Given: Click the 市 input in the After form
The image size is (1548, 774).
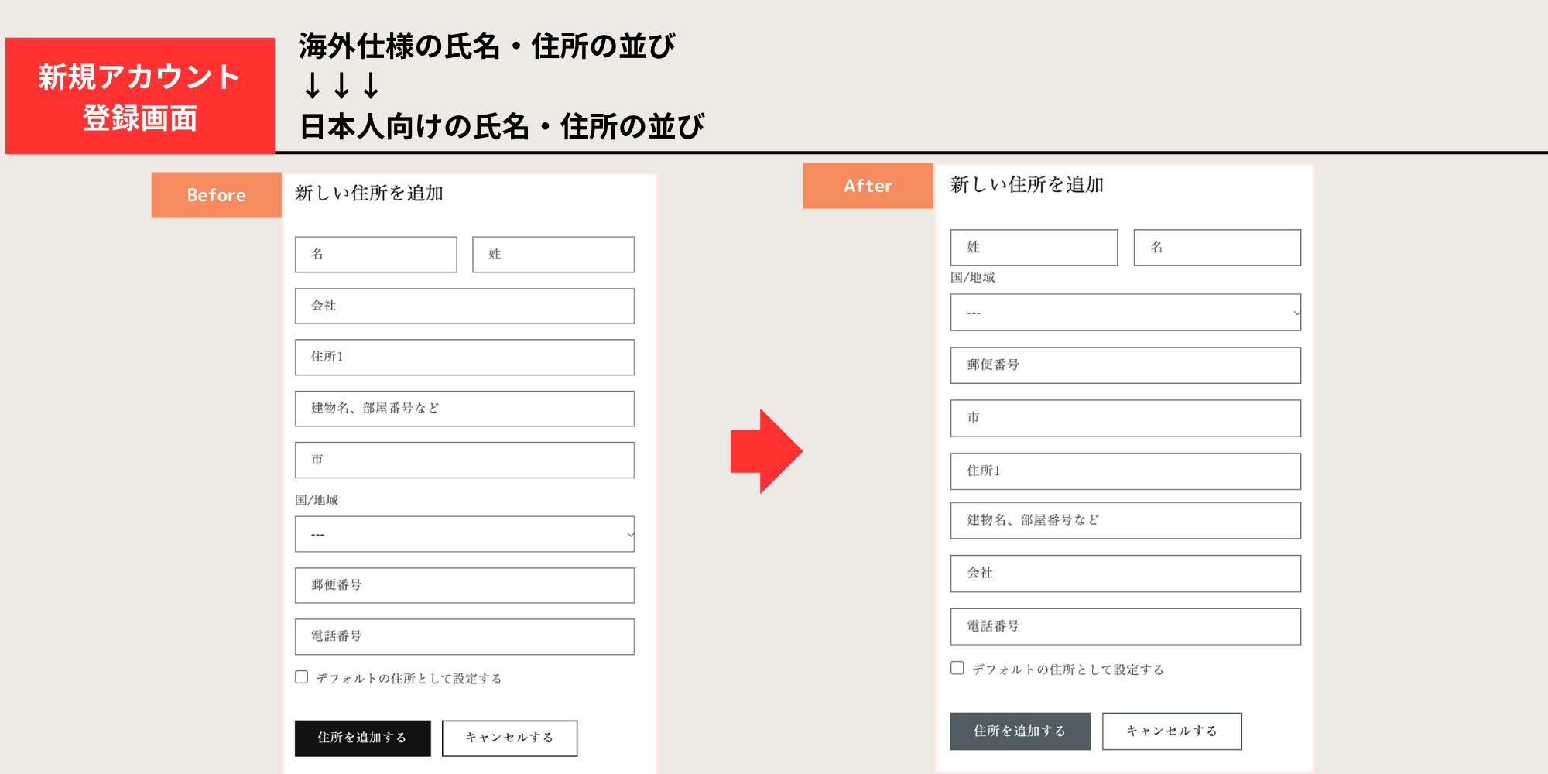Looking at the screenshot, I should [x=1125, y=418].
